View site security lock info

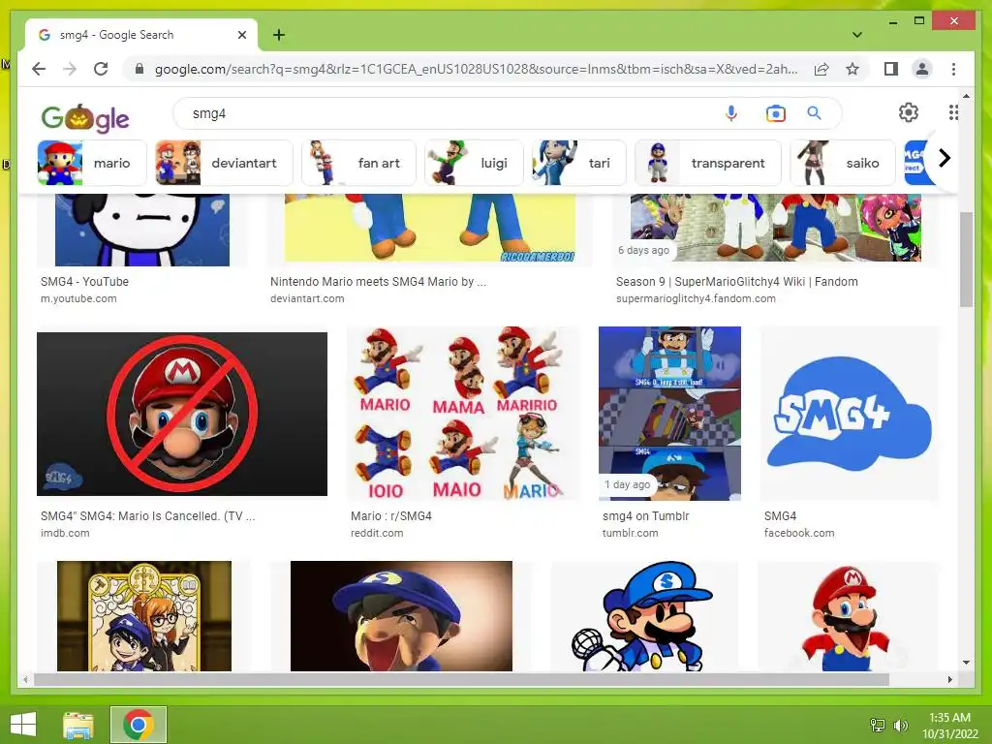pos(139,69)
